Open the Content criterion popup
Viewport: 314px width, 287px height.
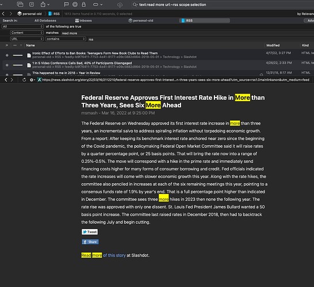coord(26,33)
